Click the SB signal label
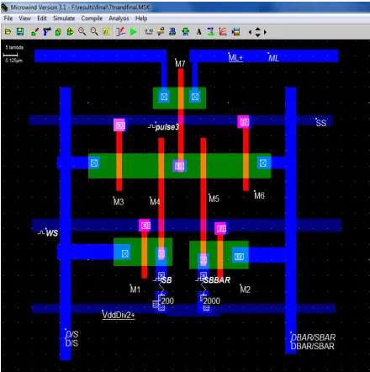Screen dimensions: 370x372 pyautogui.click(x=166, y=280)
